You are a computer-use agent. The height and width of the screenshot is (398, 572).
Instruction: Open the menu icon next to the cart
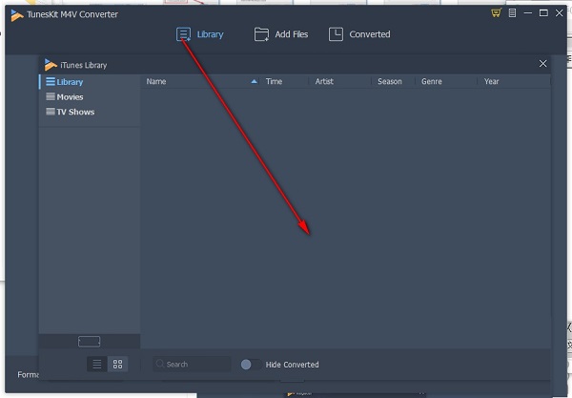click(x=512, y=13)
